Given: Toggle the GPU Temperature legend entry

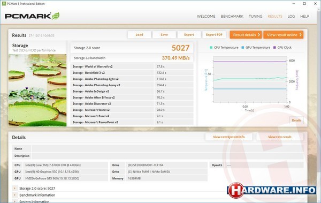Looking at the screenshot, I should (x=256, y=47).
